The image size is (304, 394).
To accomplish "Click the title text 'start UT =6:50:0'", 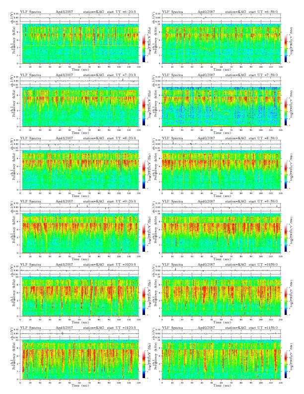I will point(263,12).
